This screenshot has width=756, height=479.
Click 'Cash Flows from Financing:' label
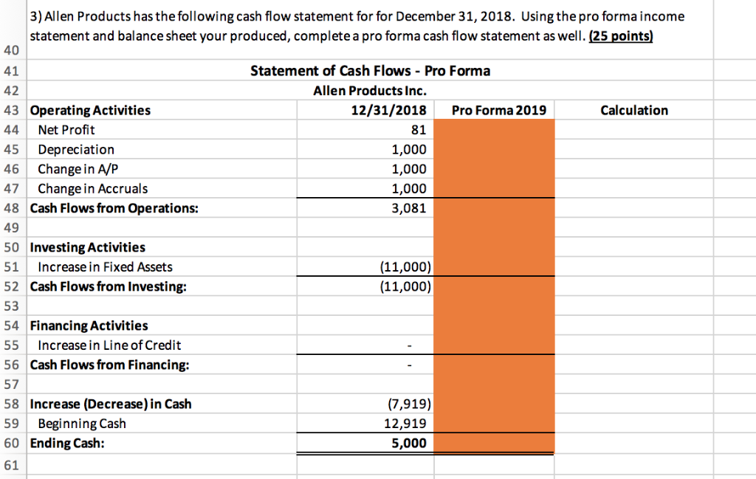tap(109, 365)
